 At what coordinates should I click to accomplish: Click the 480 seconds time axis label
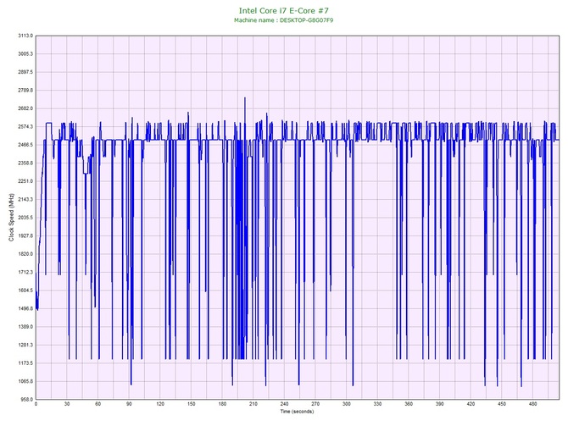pyautogui.click(x=533, y=404)
